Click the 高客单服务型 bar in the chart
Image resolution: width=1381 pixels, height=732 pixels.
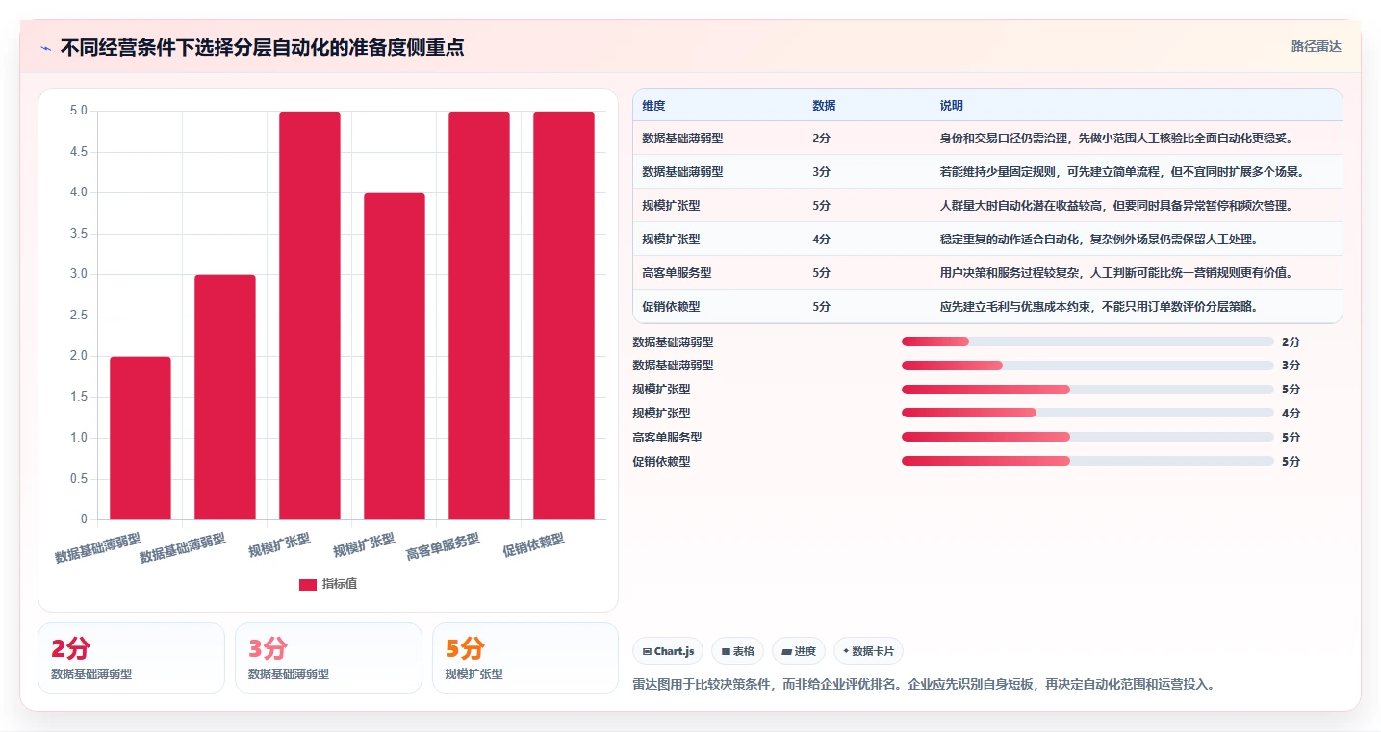pyautogui.click(x=479, y=316)
